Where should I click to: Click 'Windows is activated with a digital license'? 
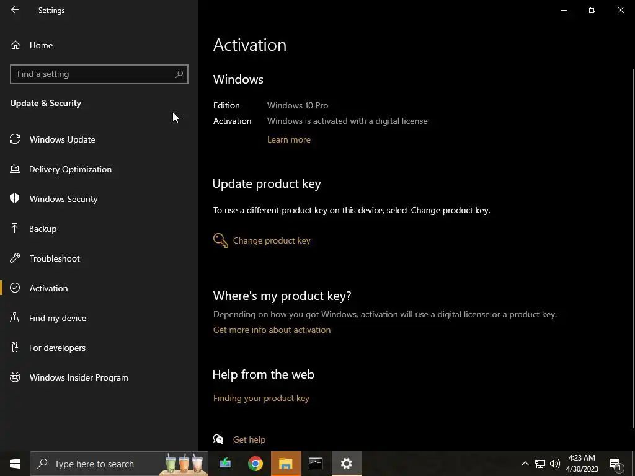(x=347, y=121)
